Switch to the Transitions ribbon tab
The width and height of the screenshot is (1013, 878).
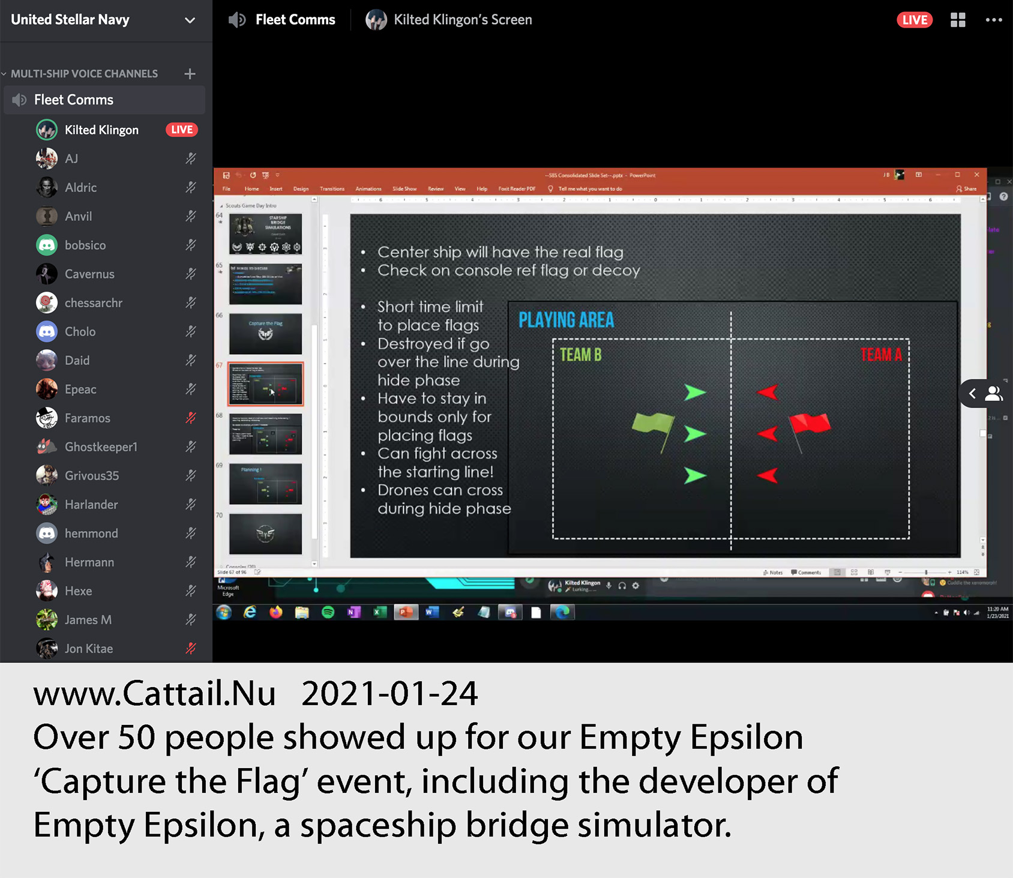332,188
